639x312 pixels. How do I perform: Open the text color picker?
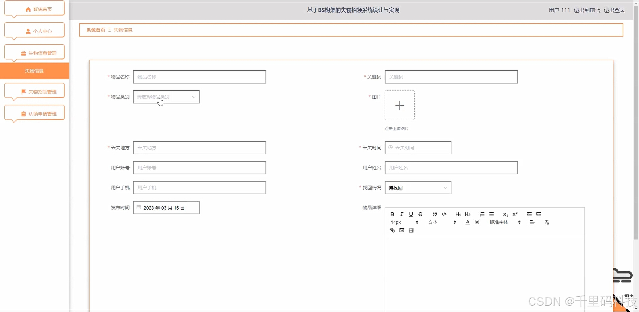click(467, 222)
